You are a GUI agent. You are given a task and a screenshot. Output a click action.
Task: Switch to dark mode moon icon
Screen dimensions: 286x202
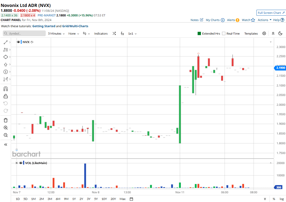(x=280, y=33)
